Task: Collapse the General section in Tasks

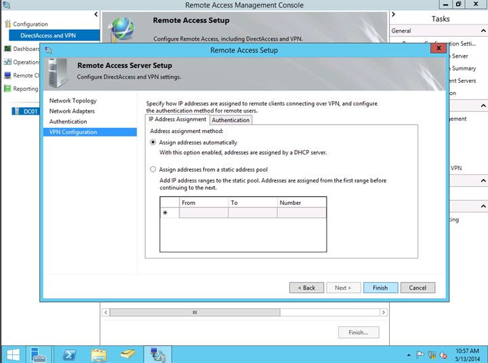Action: coord(483,31)
